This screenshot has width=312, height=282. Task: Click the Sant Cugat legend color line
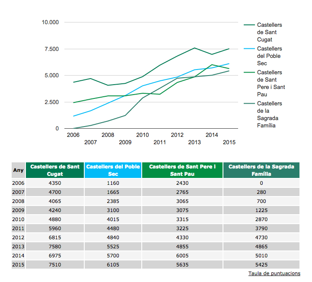[249, 25]
